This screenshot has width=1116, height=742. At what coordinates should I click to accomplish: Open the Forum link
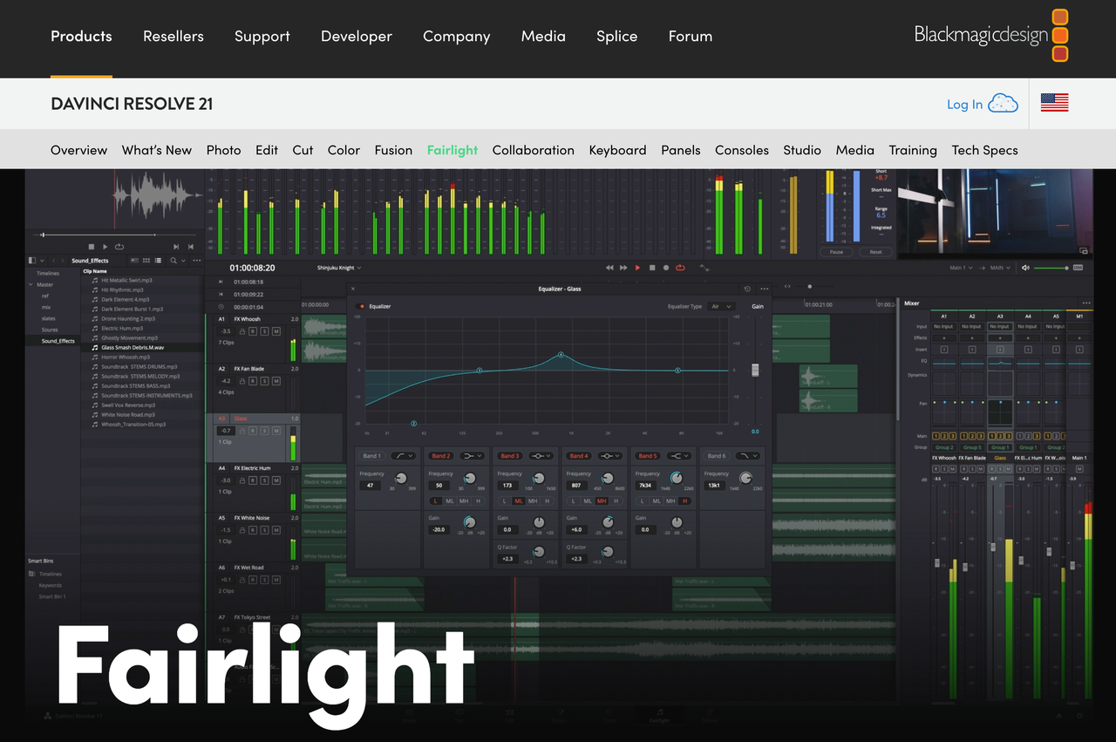[x=691, y=36]
